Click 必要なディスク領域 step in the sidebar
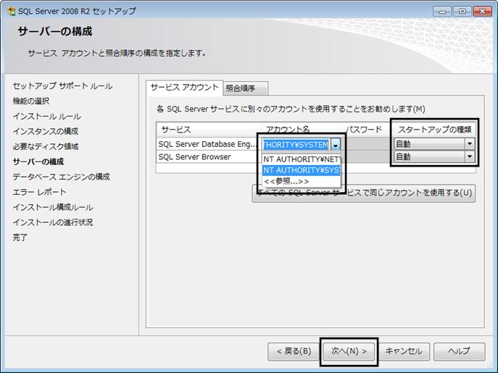 pos(46,146)
